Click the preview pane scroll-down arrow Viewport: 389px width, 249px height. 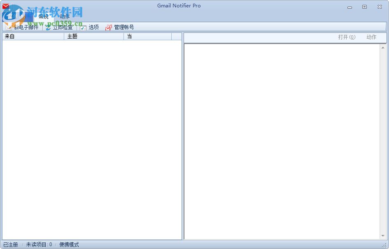383,236
